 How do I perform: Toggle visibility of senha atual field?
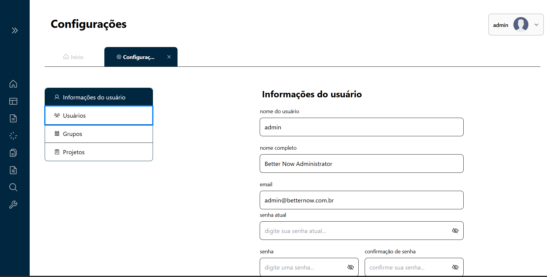click(x=455, y=231)
